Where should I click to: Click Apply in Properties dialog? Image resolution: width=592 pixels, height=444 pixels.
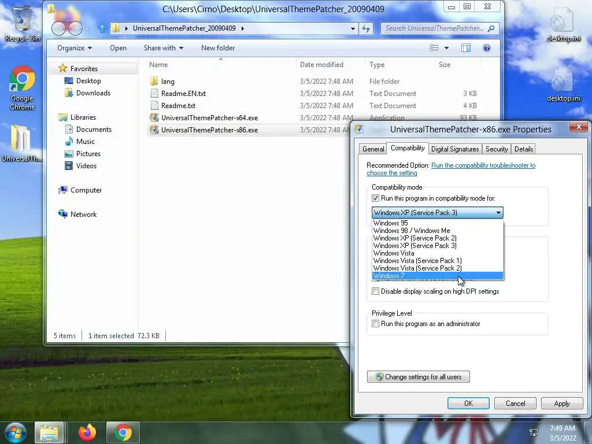(x=562, y=403)
